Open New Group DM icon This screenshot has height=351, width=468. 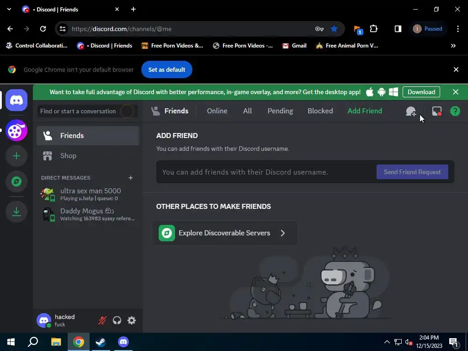(411, 111)
